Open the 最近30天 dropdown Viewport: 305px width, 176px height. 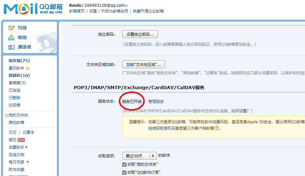(139, 156)
